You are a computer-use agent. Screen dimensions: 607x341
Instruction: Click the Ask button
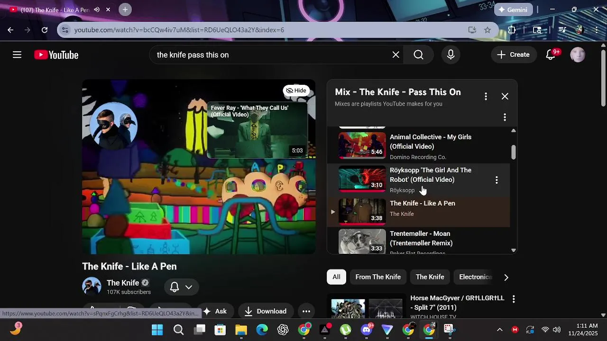(x=215, y=311)
